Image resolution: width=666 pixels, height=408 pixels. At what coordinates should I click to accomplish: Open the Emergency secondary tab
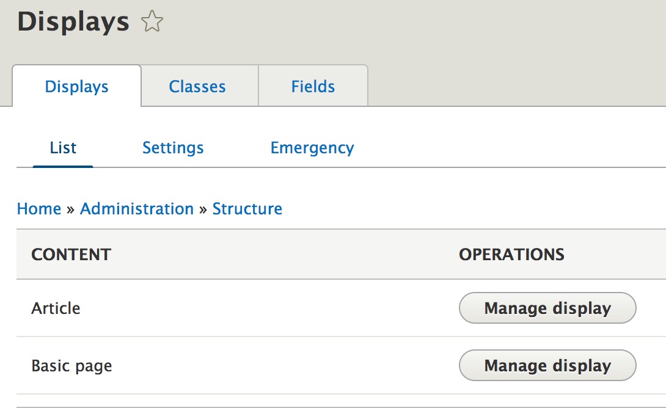tap(312, 148)
